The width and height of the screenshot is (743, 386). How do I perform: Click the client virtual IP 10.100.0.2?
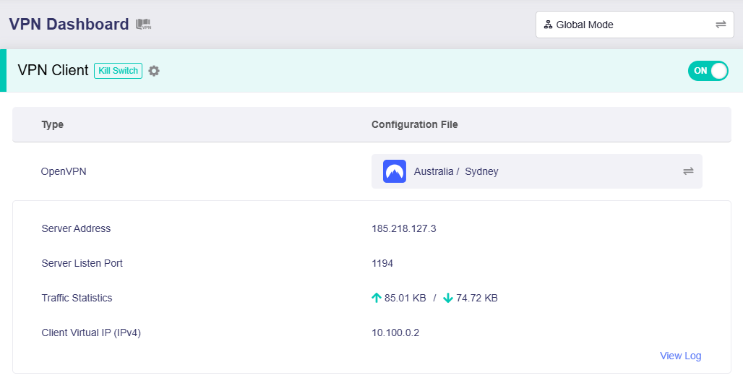(395, 333)
